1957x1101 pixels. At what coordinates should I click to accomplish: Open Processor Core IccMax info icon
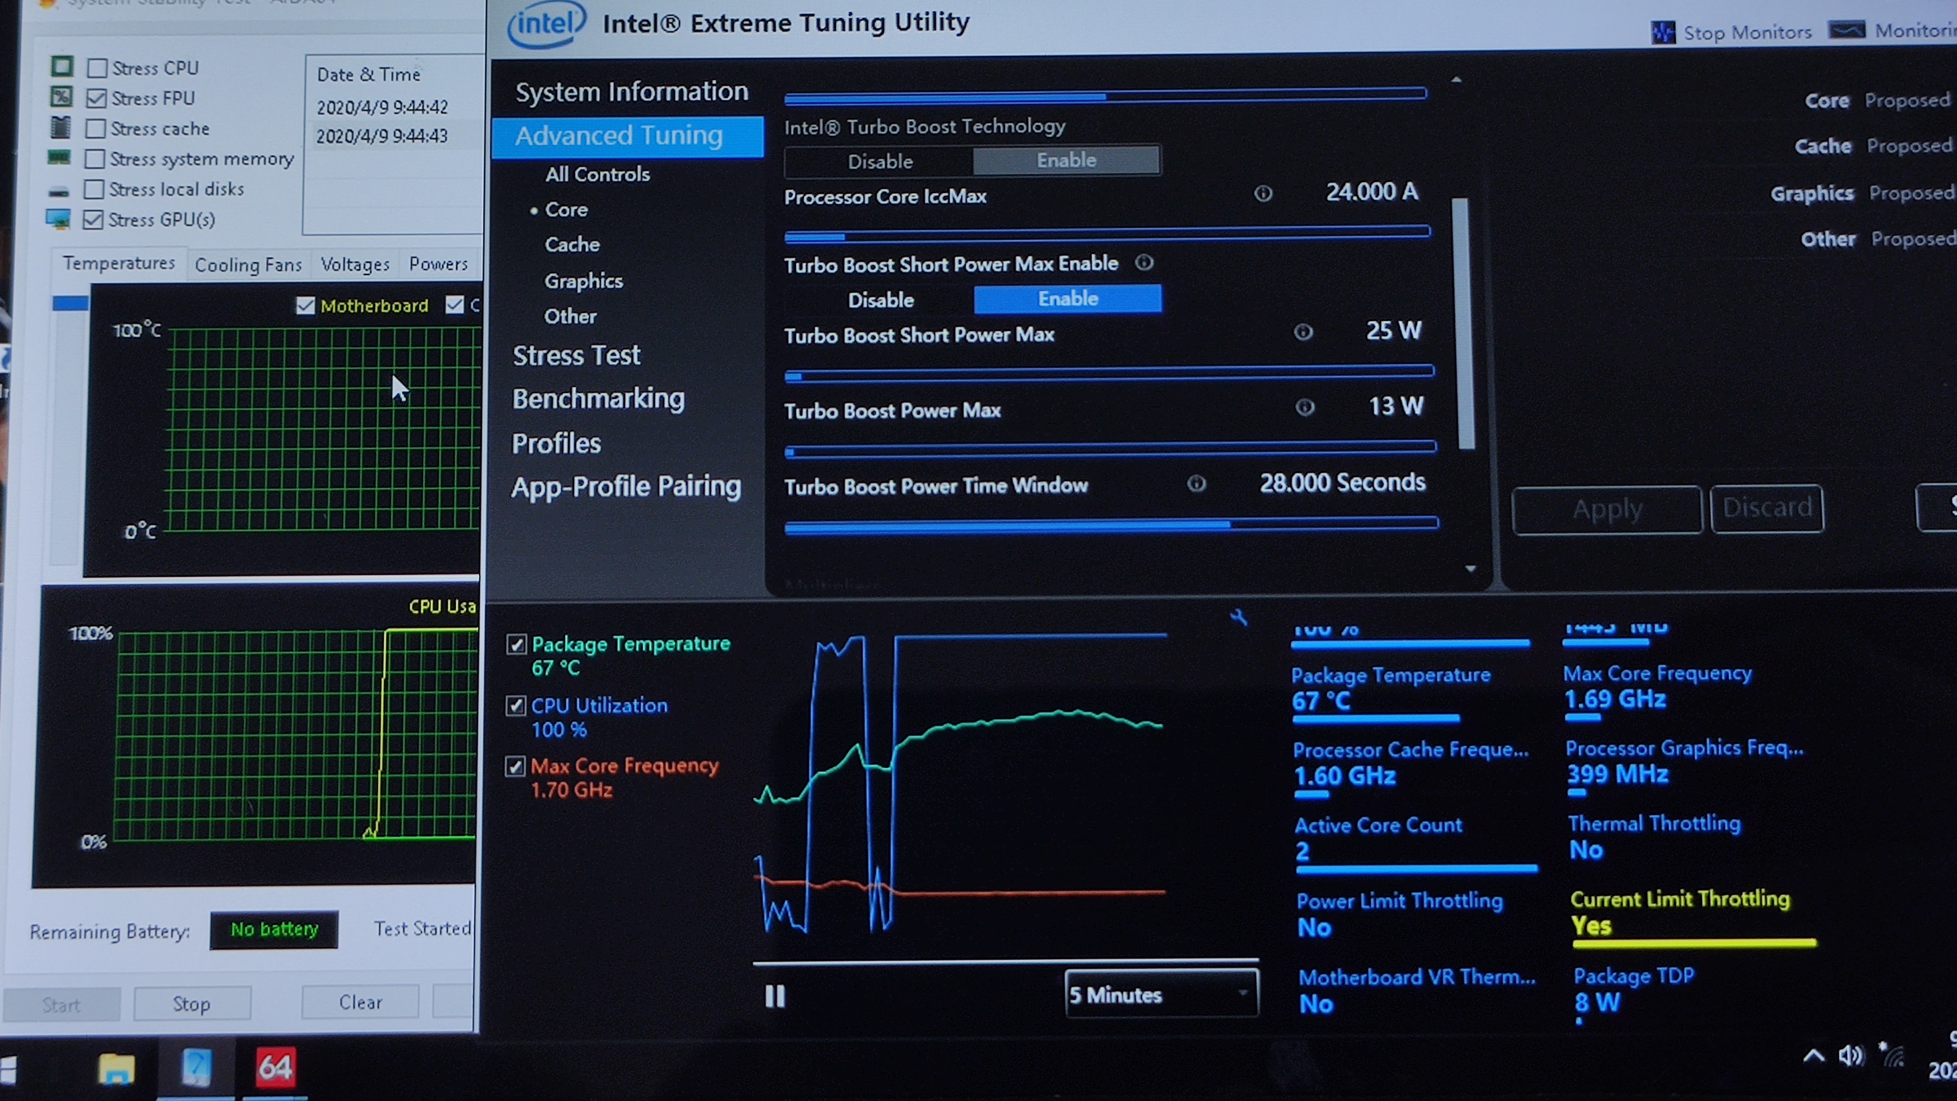pyautogui.click(x=1263, y=194)
